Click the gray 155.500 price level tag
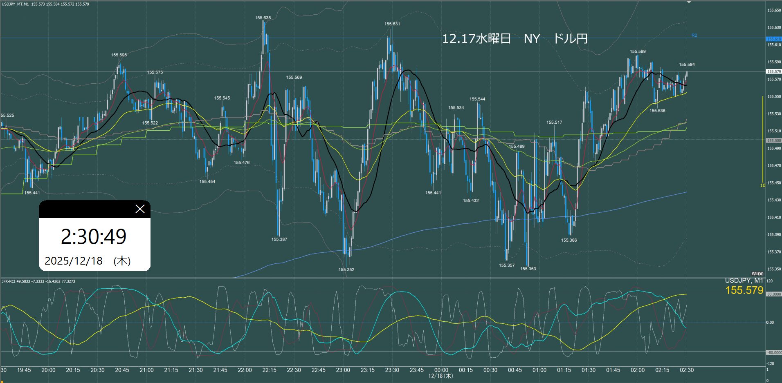 (773, 140)
